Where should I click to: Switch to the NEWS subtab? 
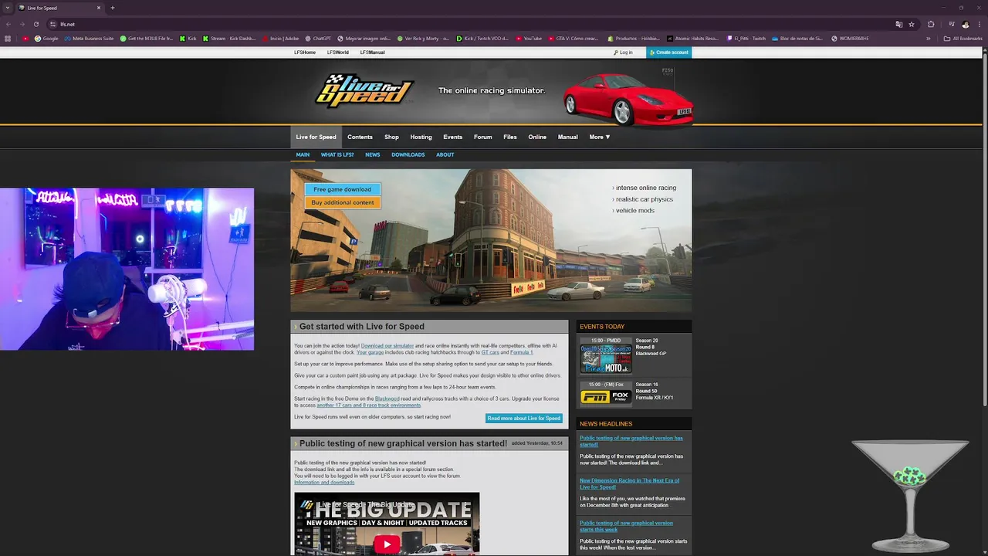click(372, 154)
